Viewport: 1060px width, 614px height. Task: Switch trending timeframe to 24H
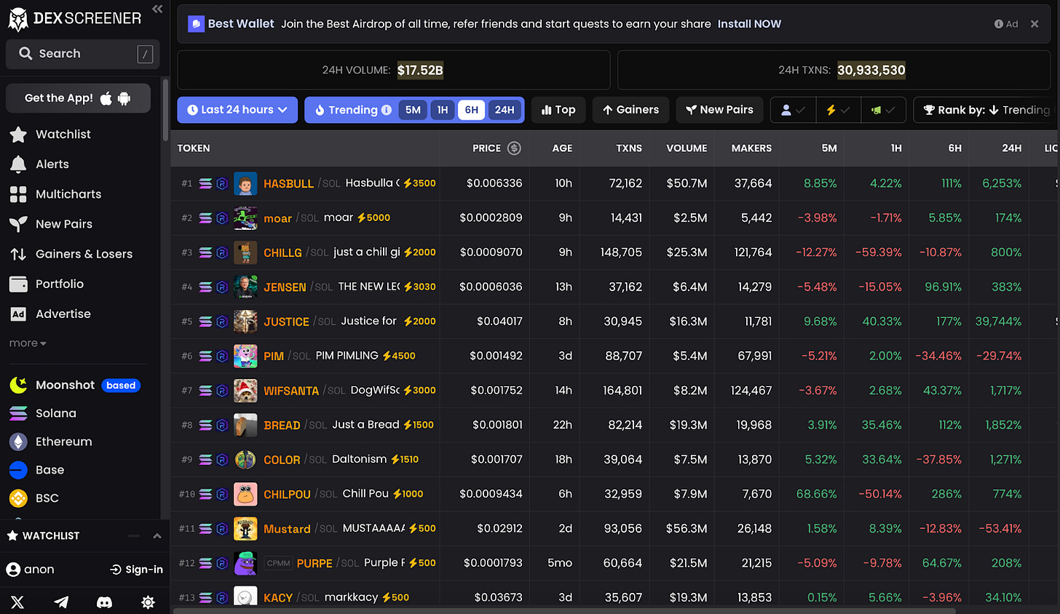(x=505, y=110)
